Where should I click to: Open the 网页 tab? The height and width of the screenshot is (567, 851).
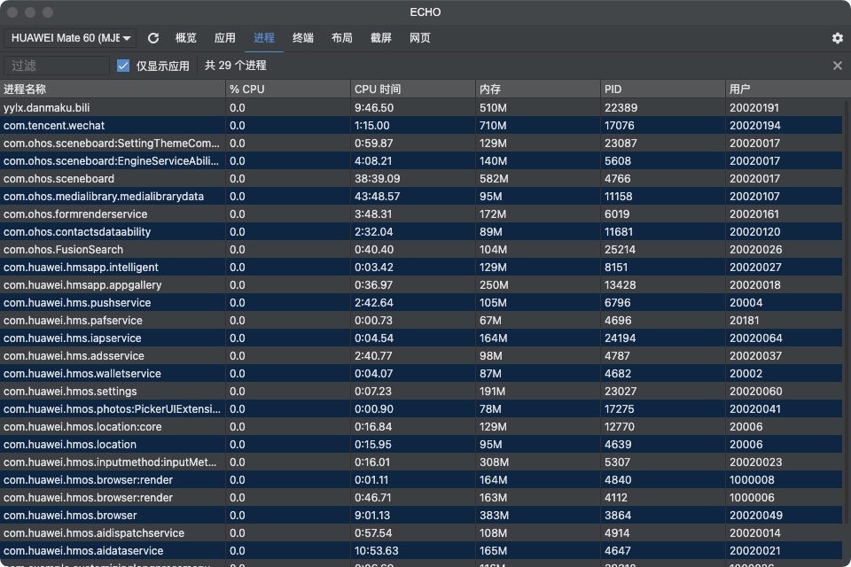[420, 38]
